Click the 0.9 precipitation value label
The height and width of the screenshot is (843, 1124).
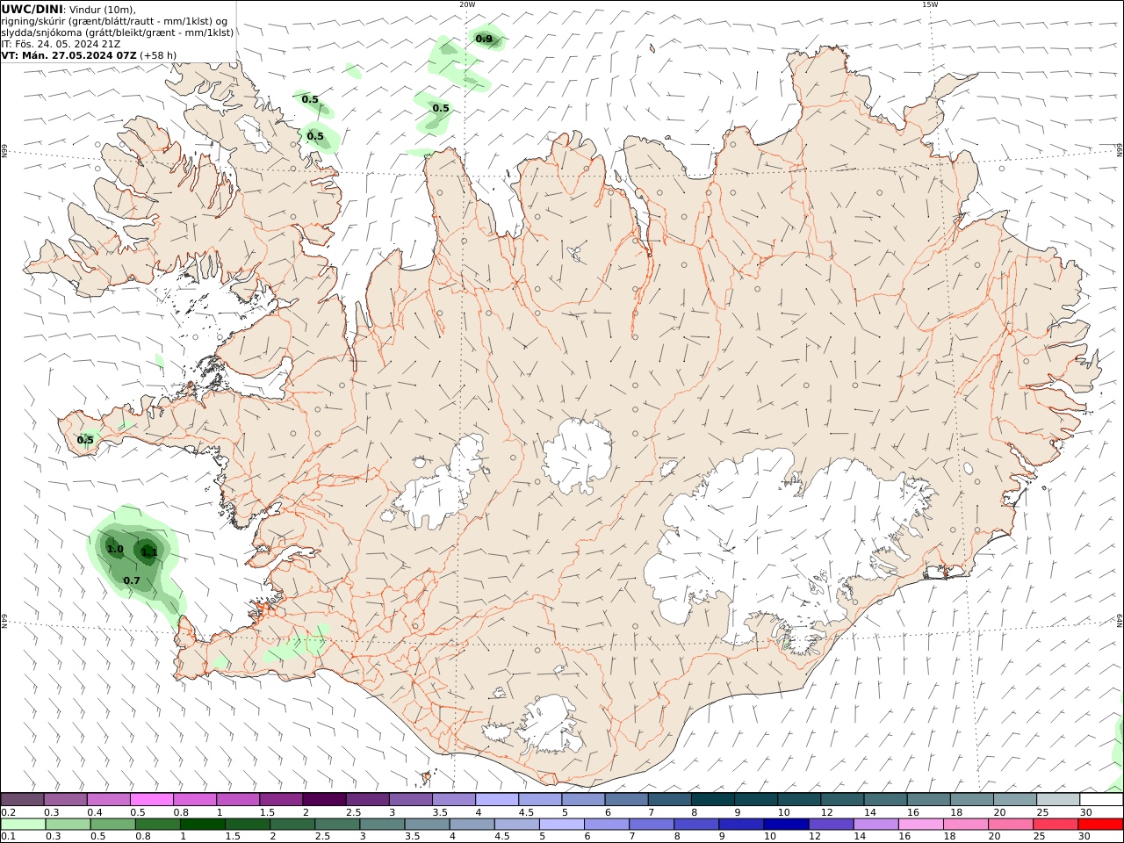coord(484,39)
